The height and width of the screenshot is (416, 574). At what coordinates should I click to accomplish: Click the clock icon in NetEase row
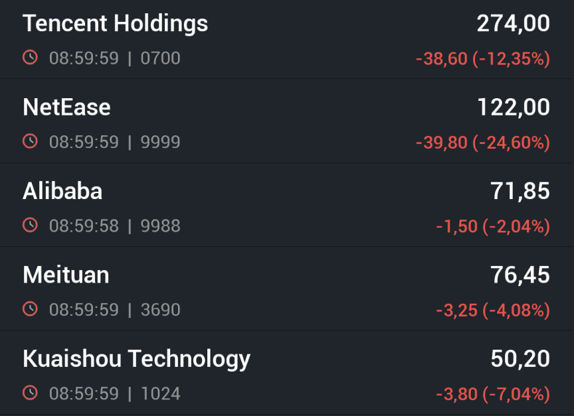pyautogui.click(x=30, y=141)
